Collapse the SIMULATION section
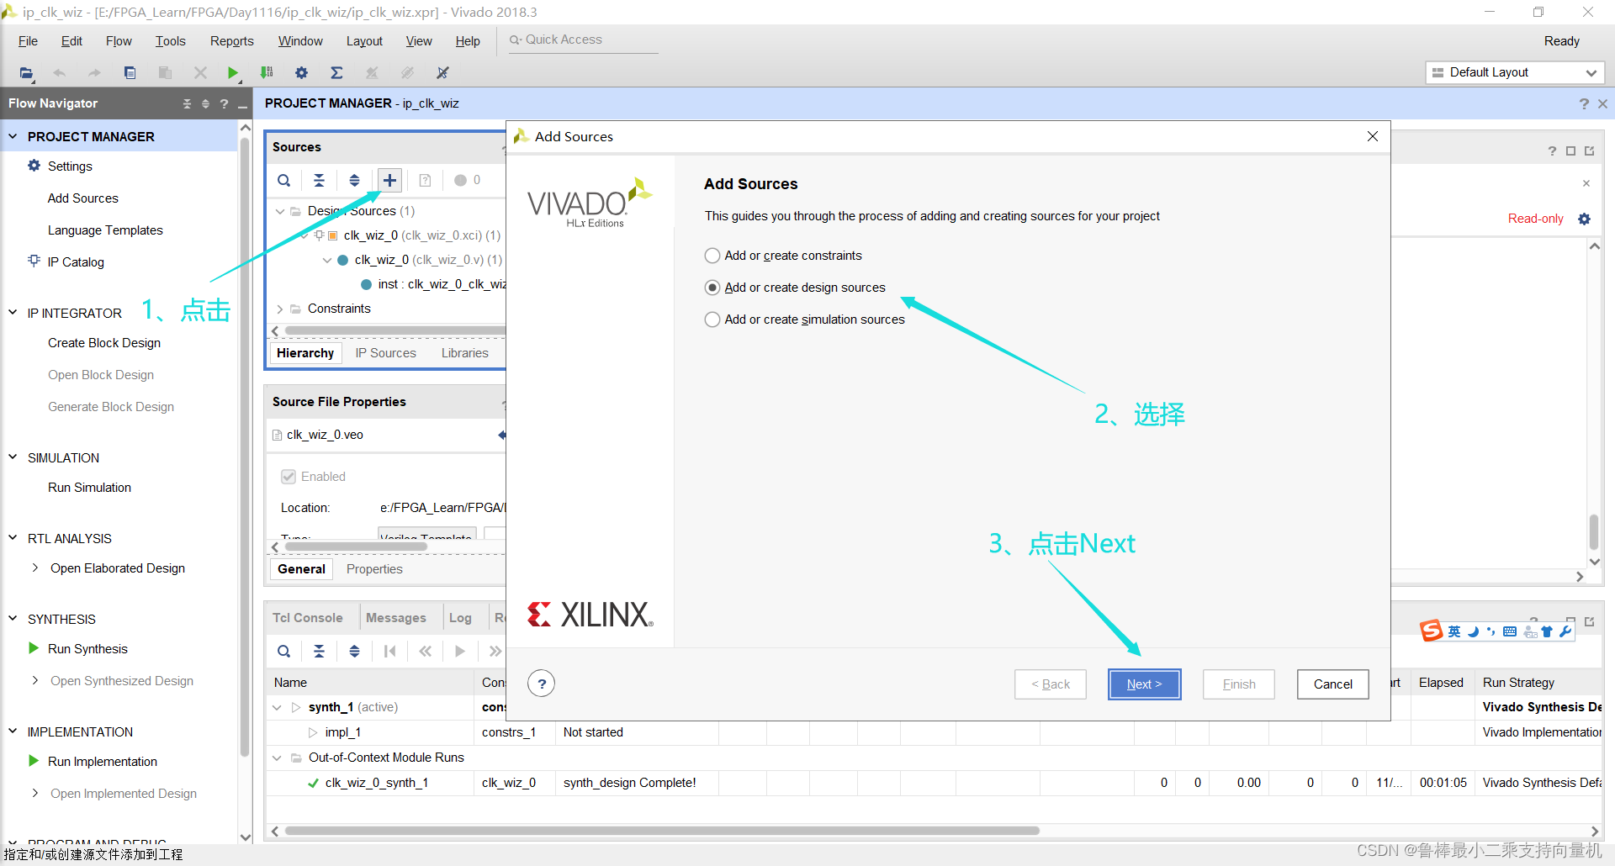The image size is (1615, 866). click(x=13, y=457)
